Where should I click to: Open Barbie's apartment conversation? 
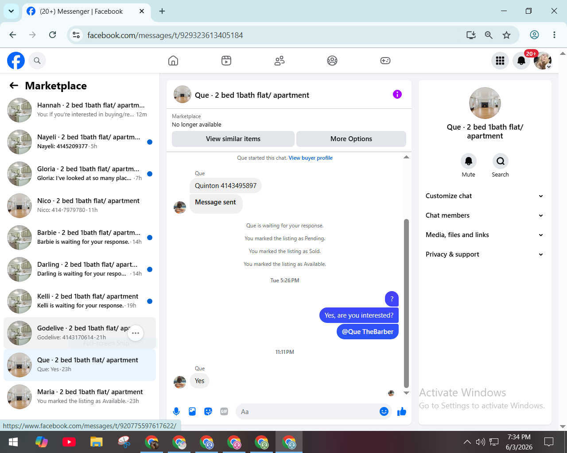[80, 238]
